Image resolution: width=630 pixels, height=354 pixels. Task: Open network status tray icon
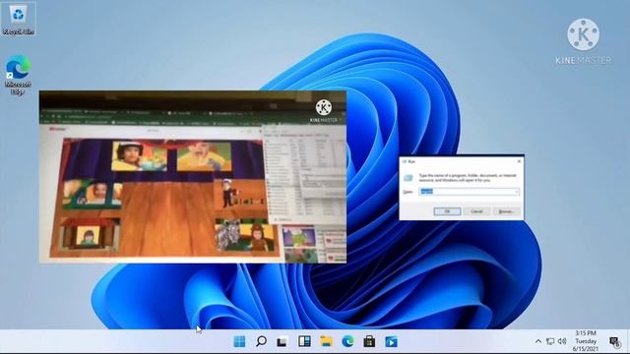550,341
